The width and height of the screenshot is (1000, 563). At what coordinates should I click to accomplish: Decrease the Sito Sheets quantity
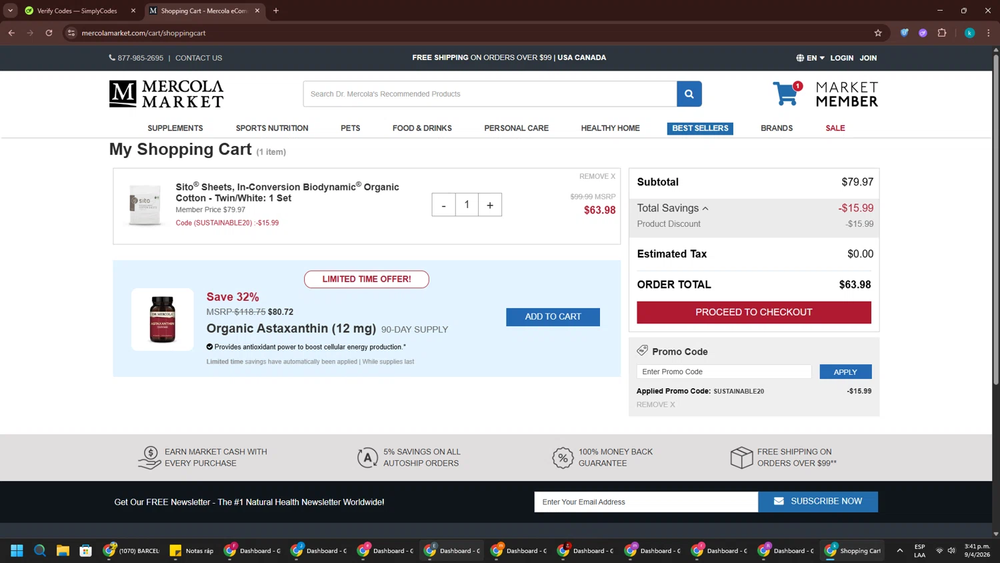coord(443,205)
